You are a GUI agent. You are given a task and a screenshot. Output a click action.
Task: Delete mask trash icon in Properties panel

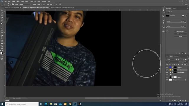click(x=185, y=53)
